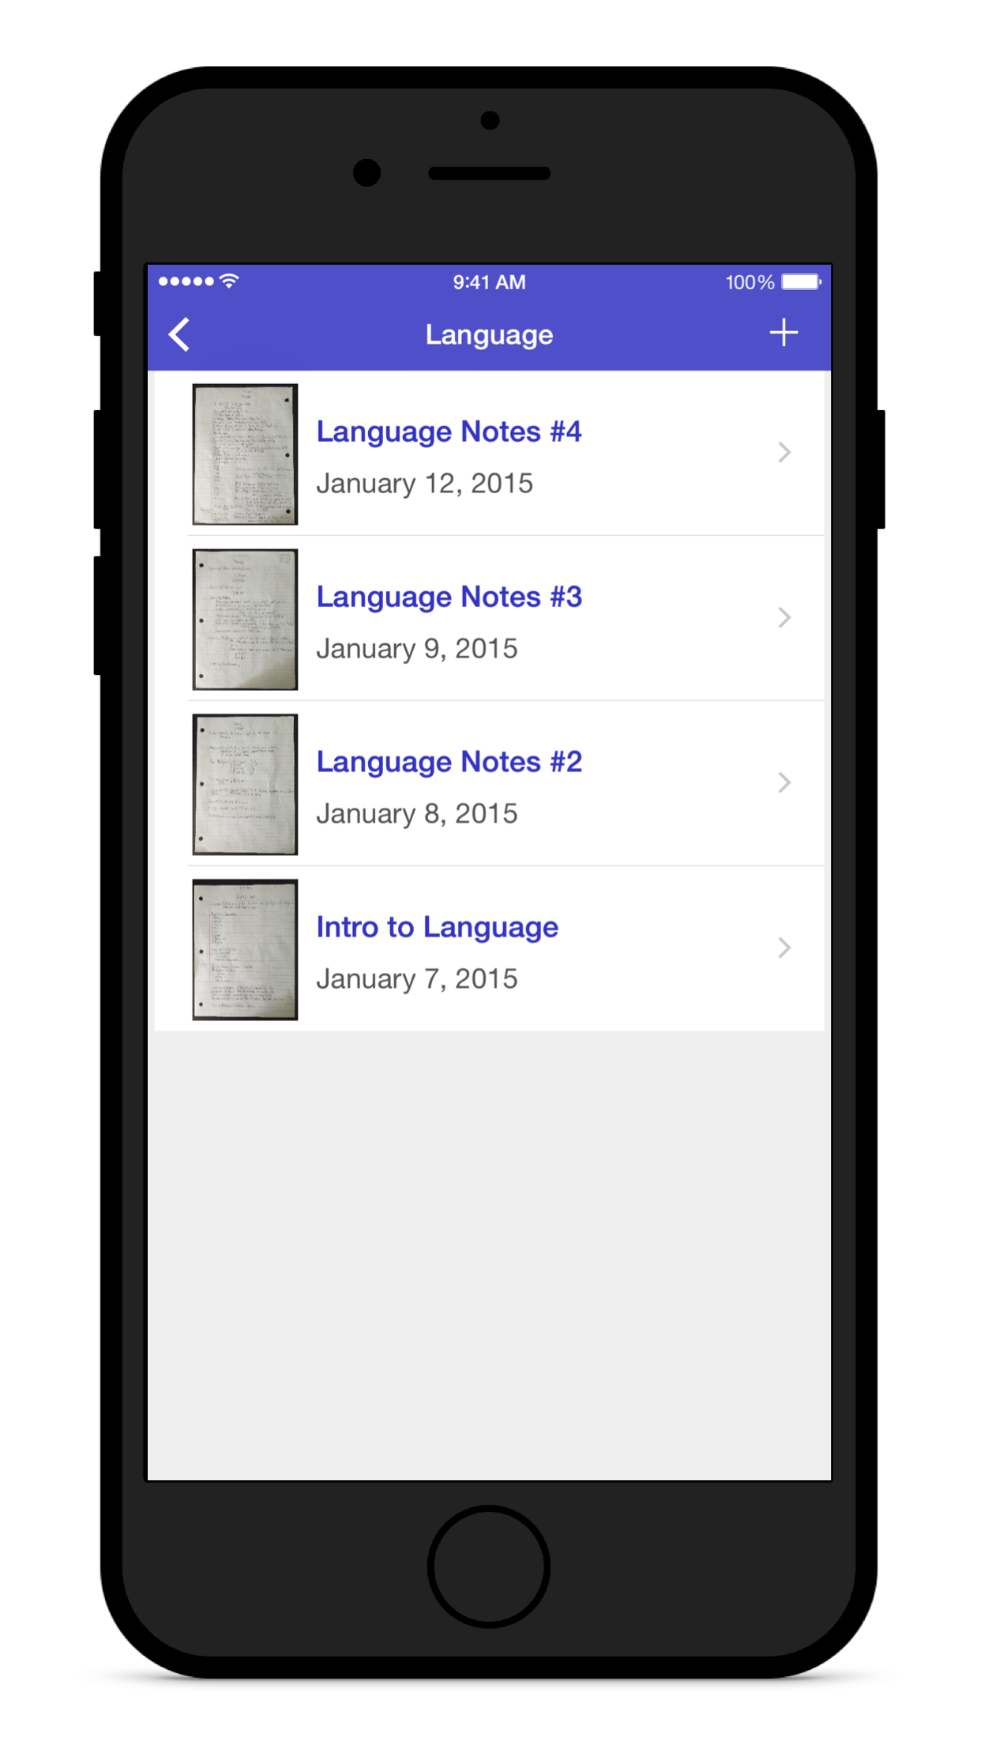The image size is (981, 1745).
Task: Tap the battery icon in status bar
Action: coord(801,282)
